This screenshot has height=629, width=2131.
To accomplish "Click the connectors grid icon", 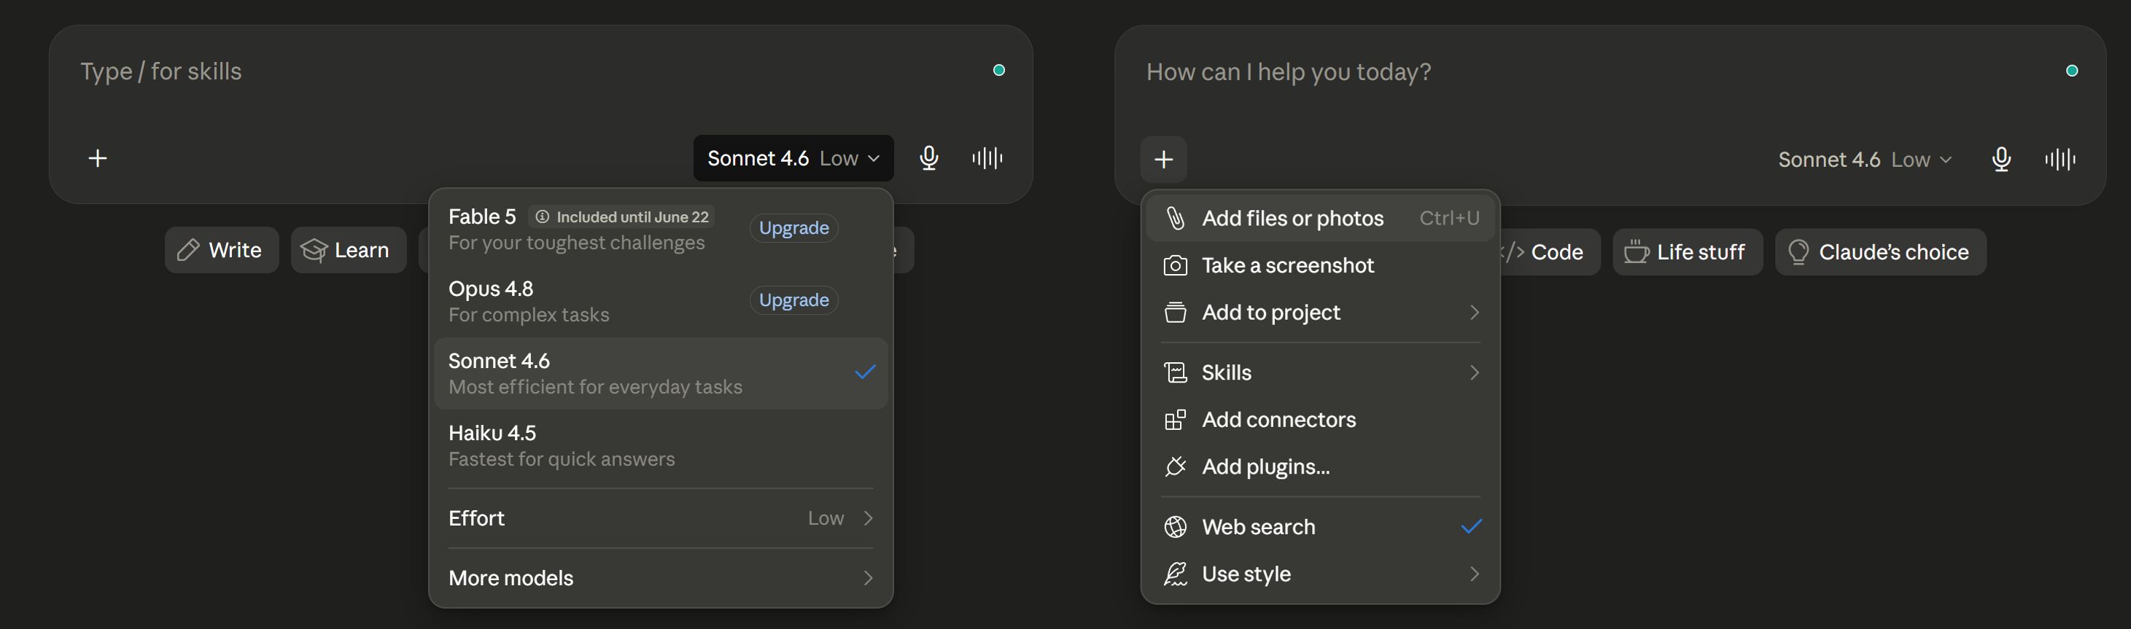I will (x=1175, y=420).
